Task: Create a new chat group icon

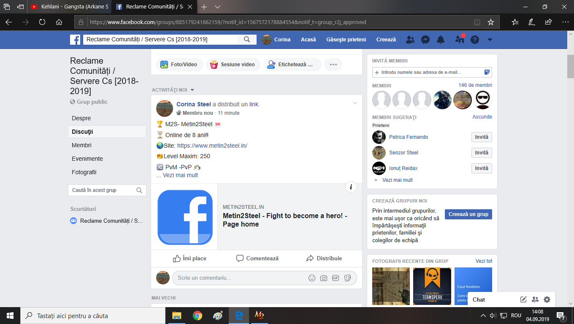Action: [x=535, y=300]
